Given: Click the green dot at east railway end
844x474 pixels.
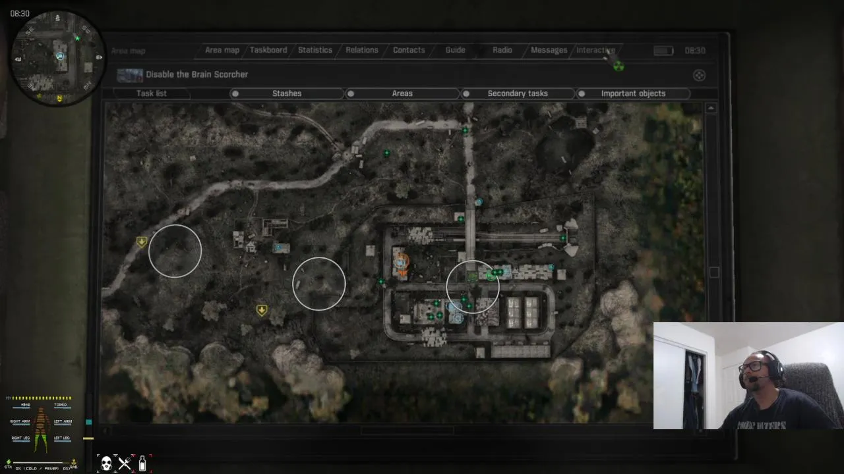Looking at the screenshot, I should [x=563, y=238].
